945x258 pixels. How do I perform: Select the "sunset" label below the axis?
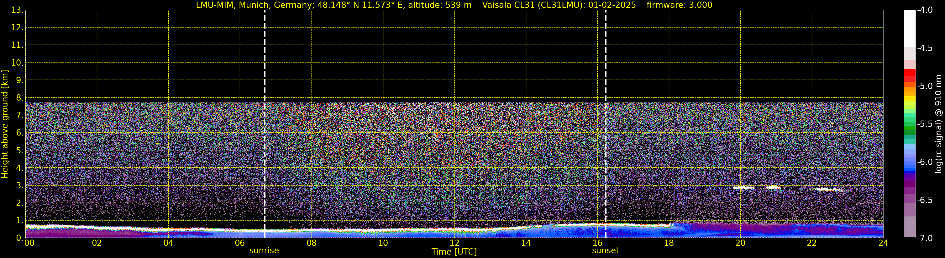tap(605, 251)
